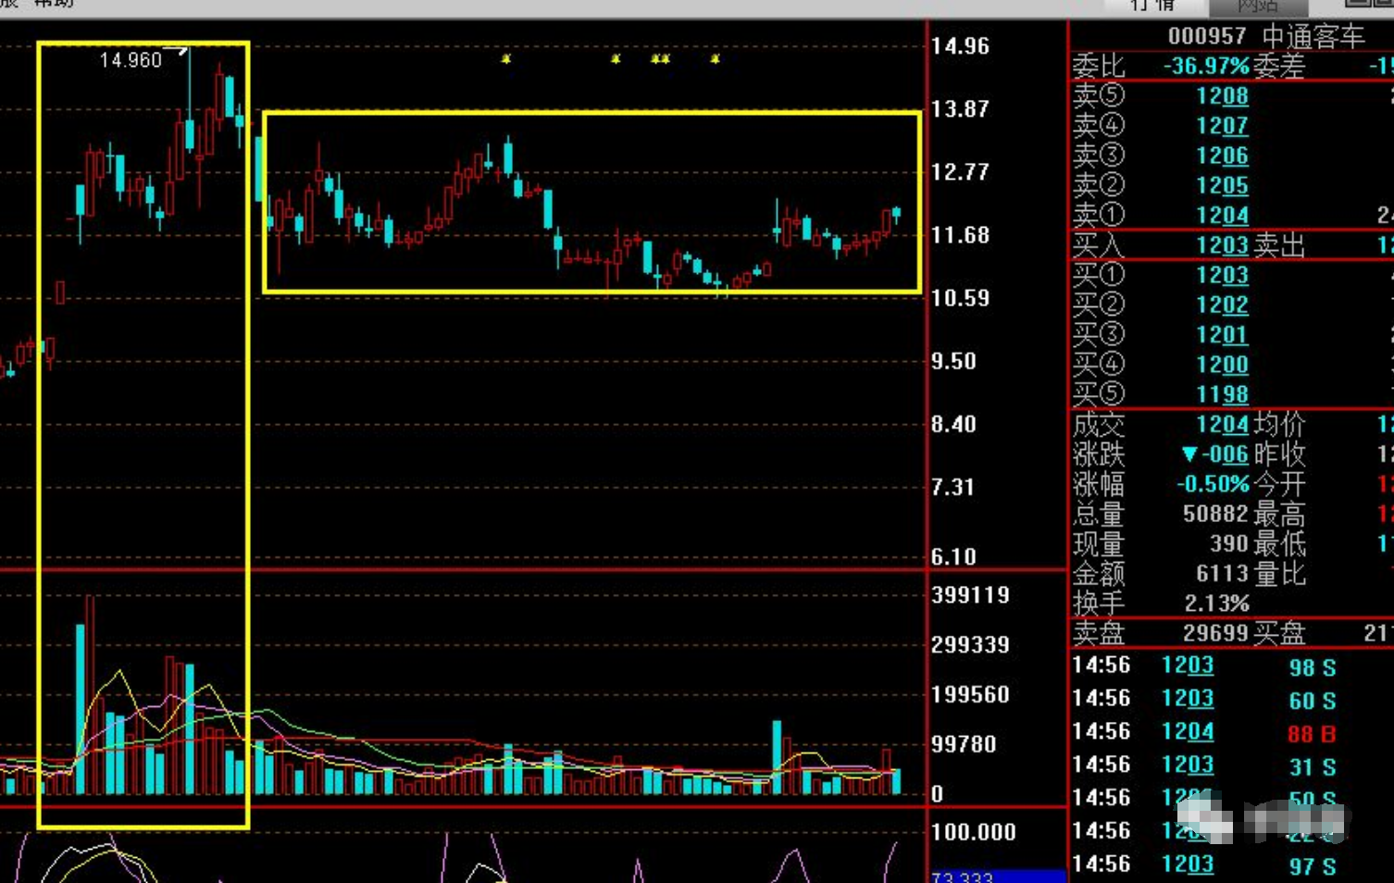1394x883 pixels.
Task: Click the 卖① price 1204
Action: tap(1222, 216)
